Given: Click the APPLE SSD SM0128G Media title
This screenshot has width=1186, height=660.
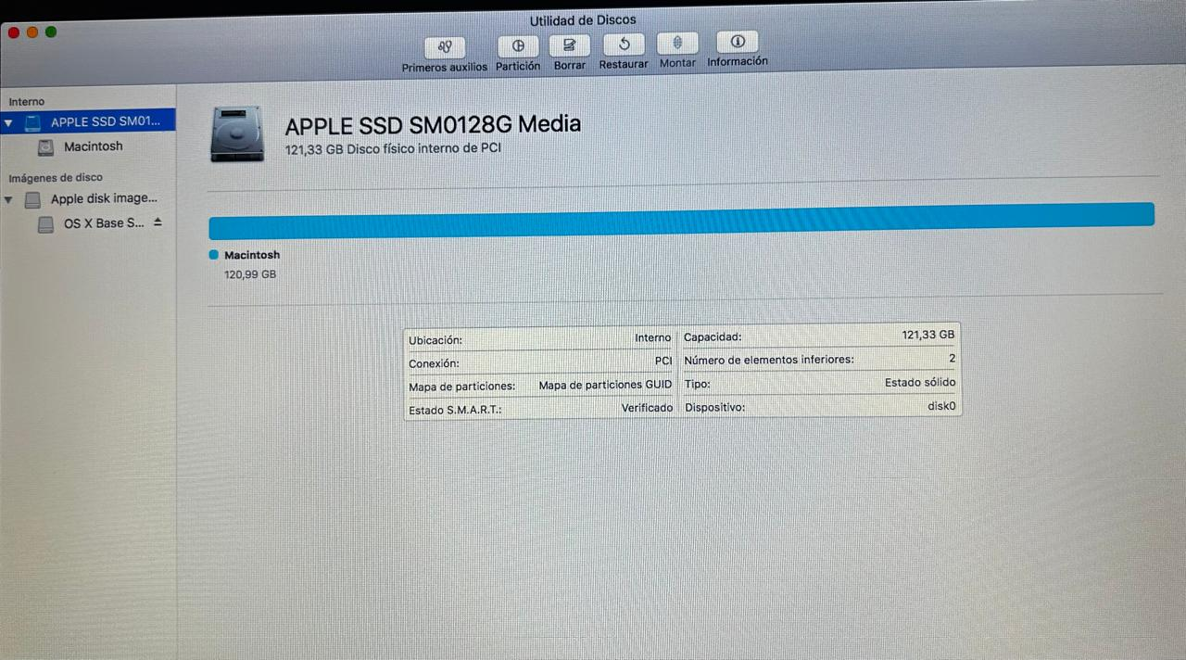Looking at the screenshot, I should pos(433,124).
